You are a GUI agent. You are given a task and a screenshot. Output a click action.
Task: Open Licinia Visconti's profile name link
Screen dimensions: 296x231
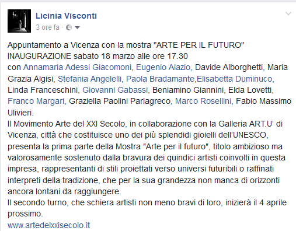coord(66,16)
